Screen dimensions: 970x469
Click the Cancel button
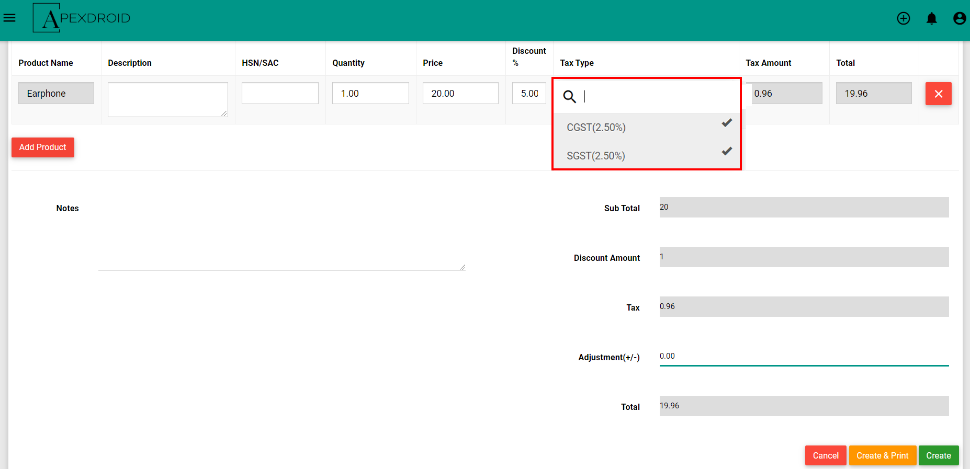coord(826,455)
